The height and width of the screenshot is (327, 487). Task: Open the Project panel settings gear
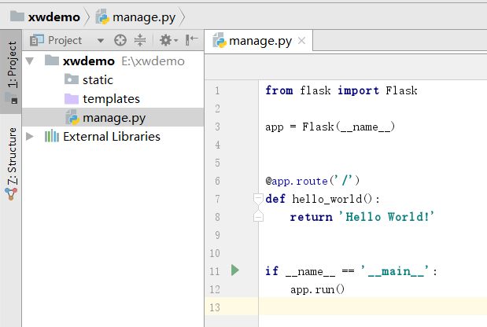tap(166, 40)
